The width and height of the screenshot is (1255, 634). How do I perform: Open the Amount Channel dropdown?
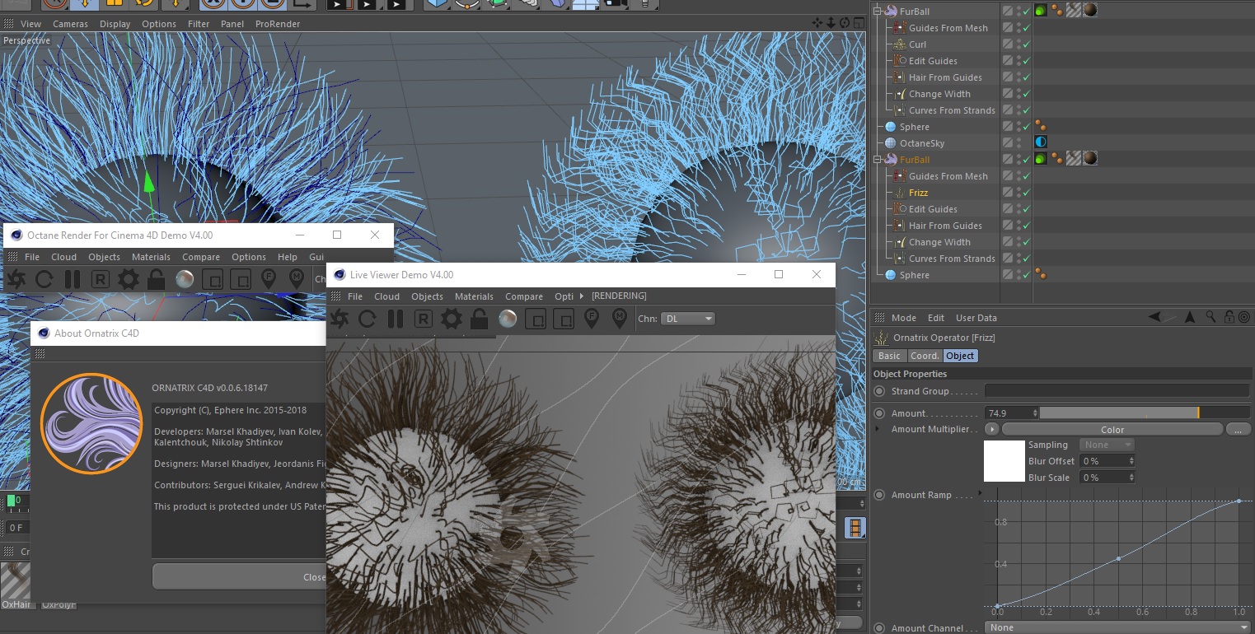click(x=1117, y=627)
